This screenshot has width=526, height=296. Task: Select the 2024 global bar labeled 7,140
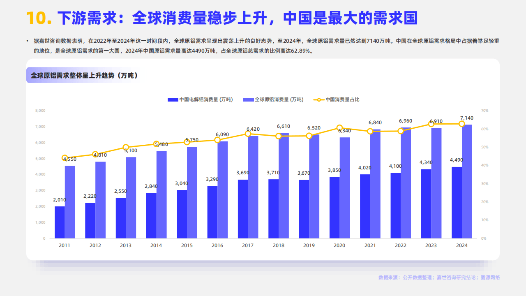click(x=467, y=181)
